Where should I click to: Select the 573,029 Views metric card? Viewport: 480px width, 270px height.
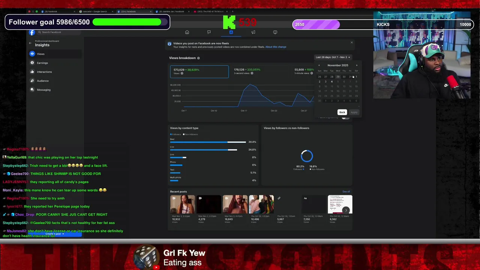click(199, 72)
